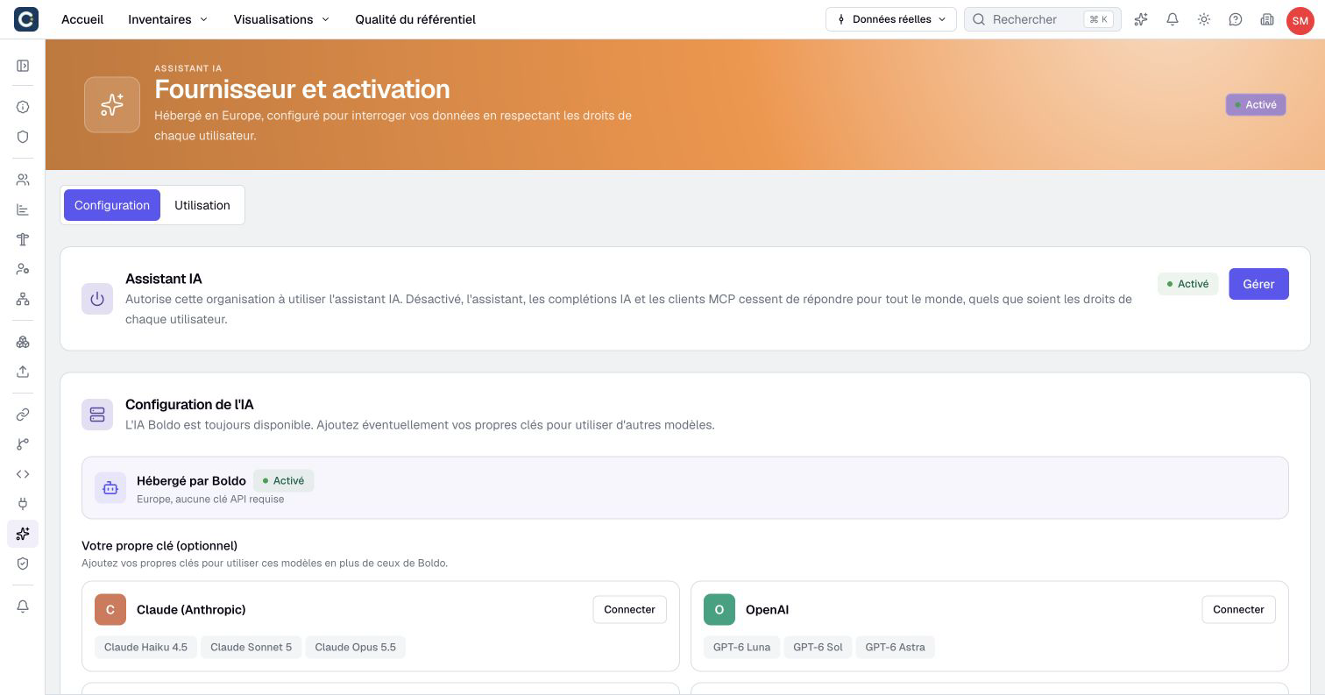Open the code brackets sidebar icon
This screenshot has width=1325, height=695.
click(x=23, y=474)
